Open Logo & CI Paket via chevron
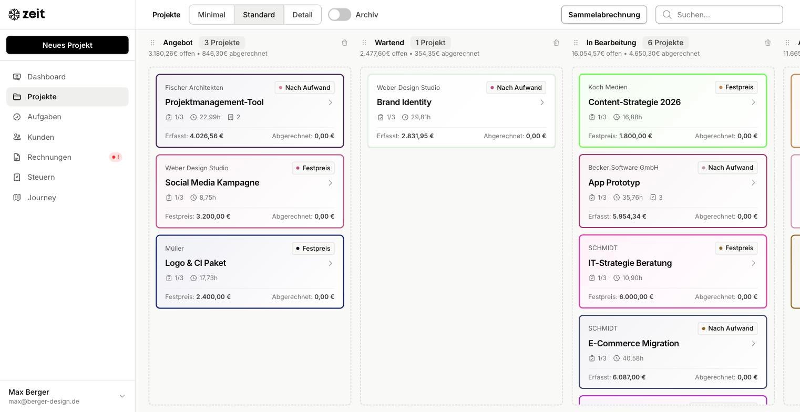 click(330, 263)
